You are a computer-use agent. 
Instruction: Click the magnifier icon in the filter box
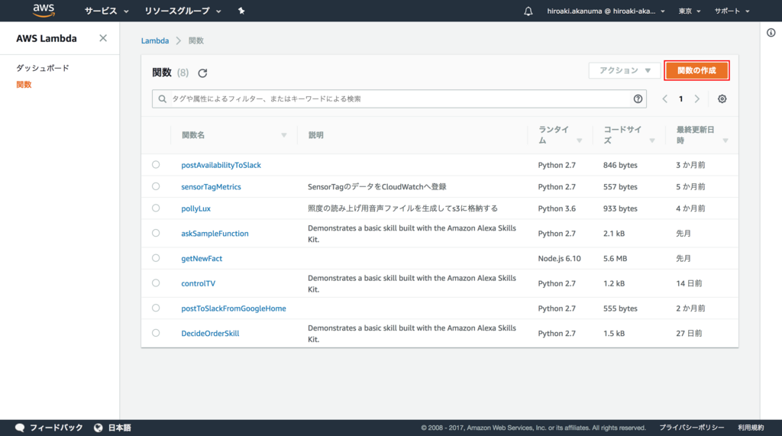coord(162,99)
